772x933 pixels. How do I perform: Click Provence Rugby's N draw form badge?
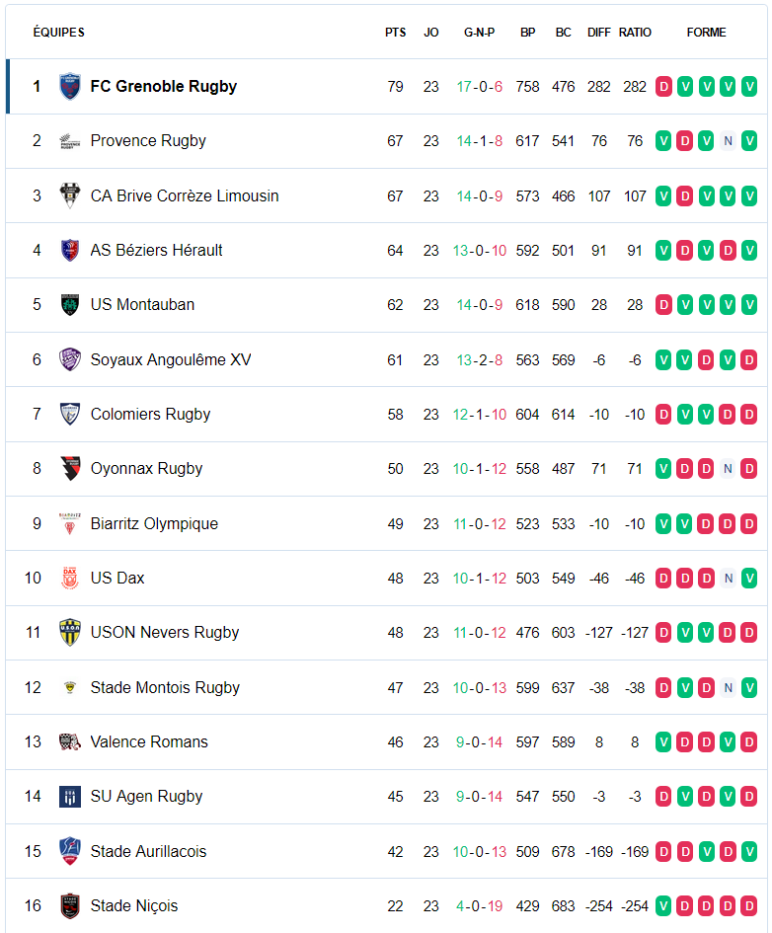(728, 141)
